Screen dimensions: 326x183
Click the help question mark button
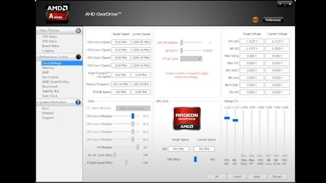coord(280,4)
